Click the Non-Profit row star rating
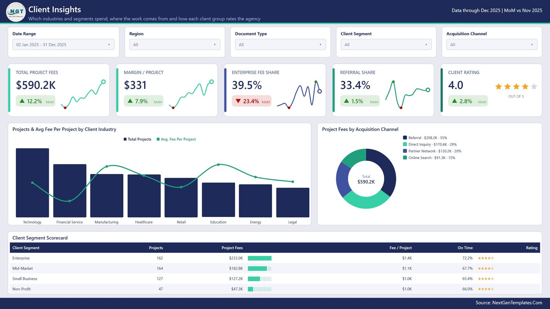The image size is (550, 309). [486, 289]
